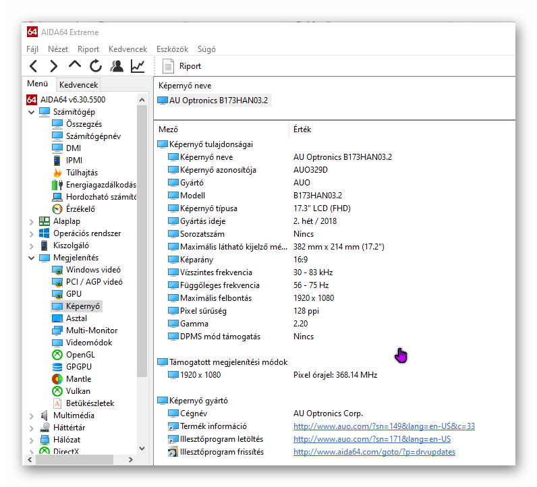Select the Videomódok tree item
Image resolution: width=537 pixels, height=487 pixels.
[x=89, y=343]
